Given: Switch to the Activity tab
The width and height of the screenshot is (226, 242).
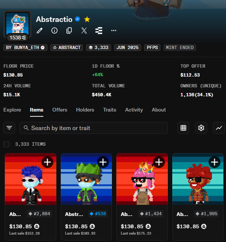Looking at the screenshot, I should coord(134,110).
